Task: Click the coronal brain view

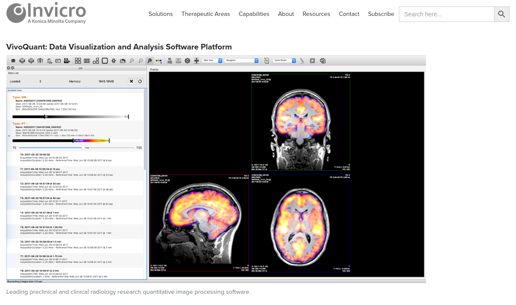Action: click(x=301, y=122)
